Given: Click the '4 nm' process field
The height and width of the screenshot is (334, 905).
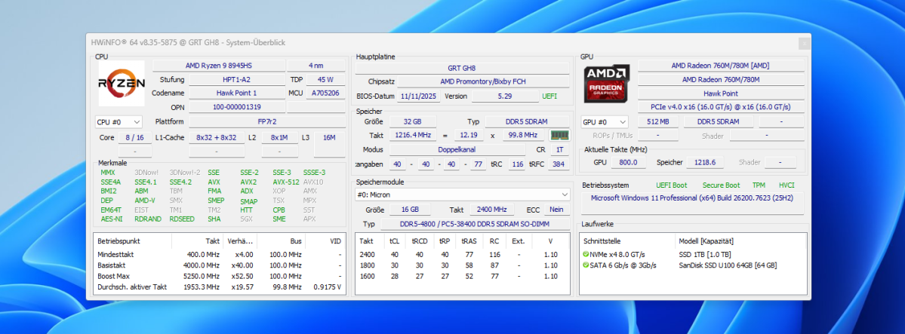Looking at the screenshot, I should click(316, 66).
